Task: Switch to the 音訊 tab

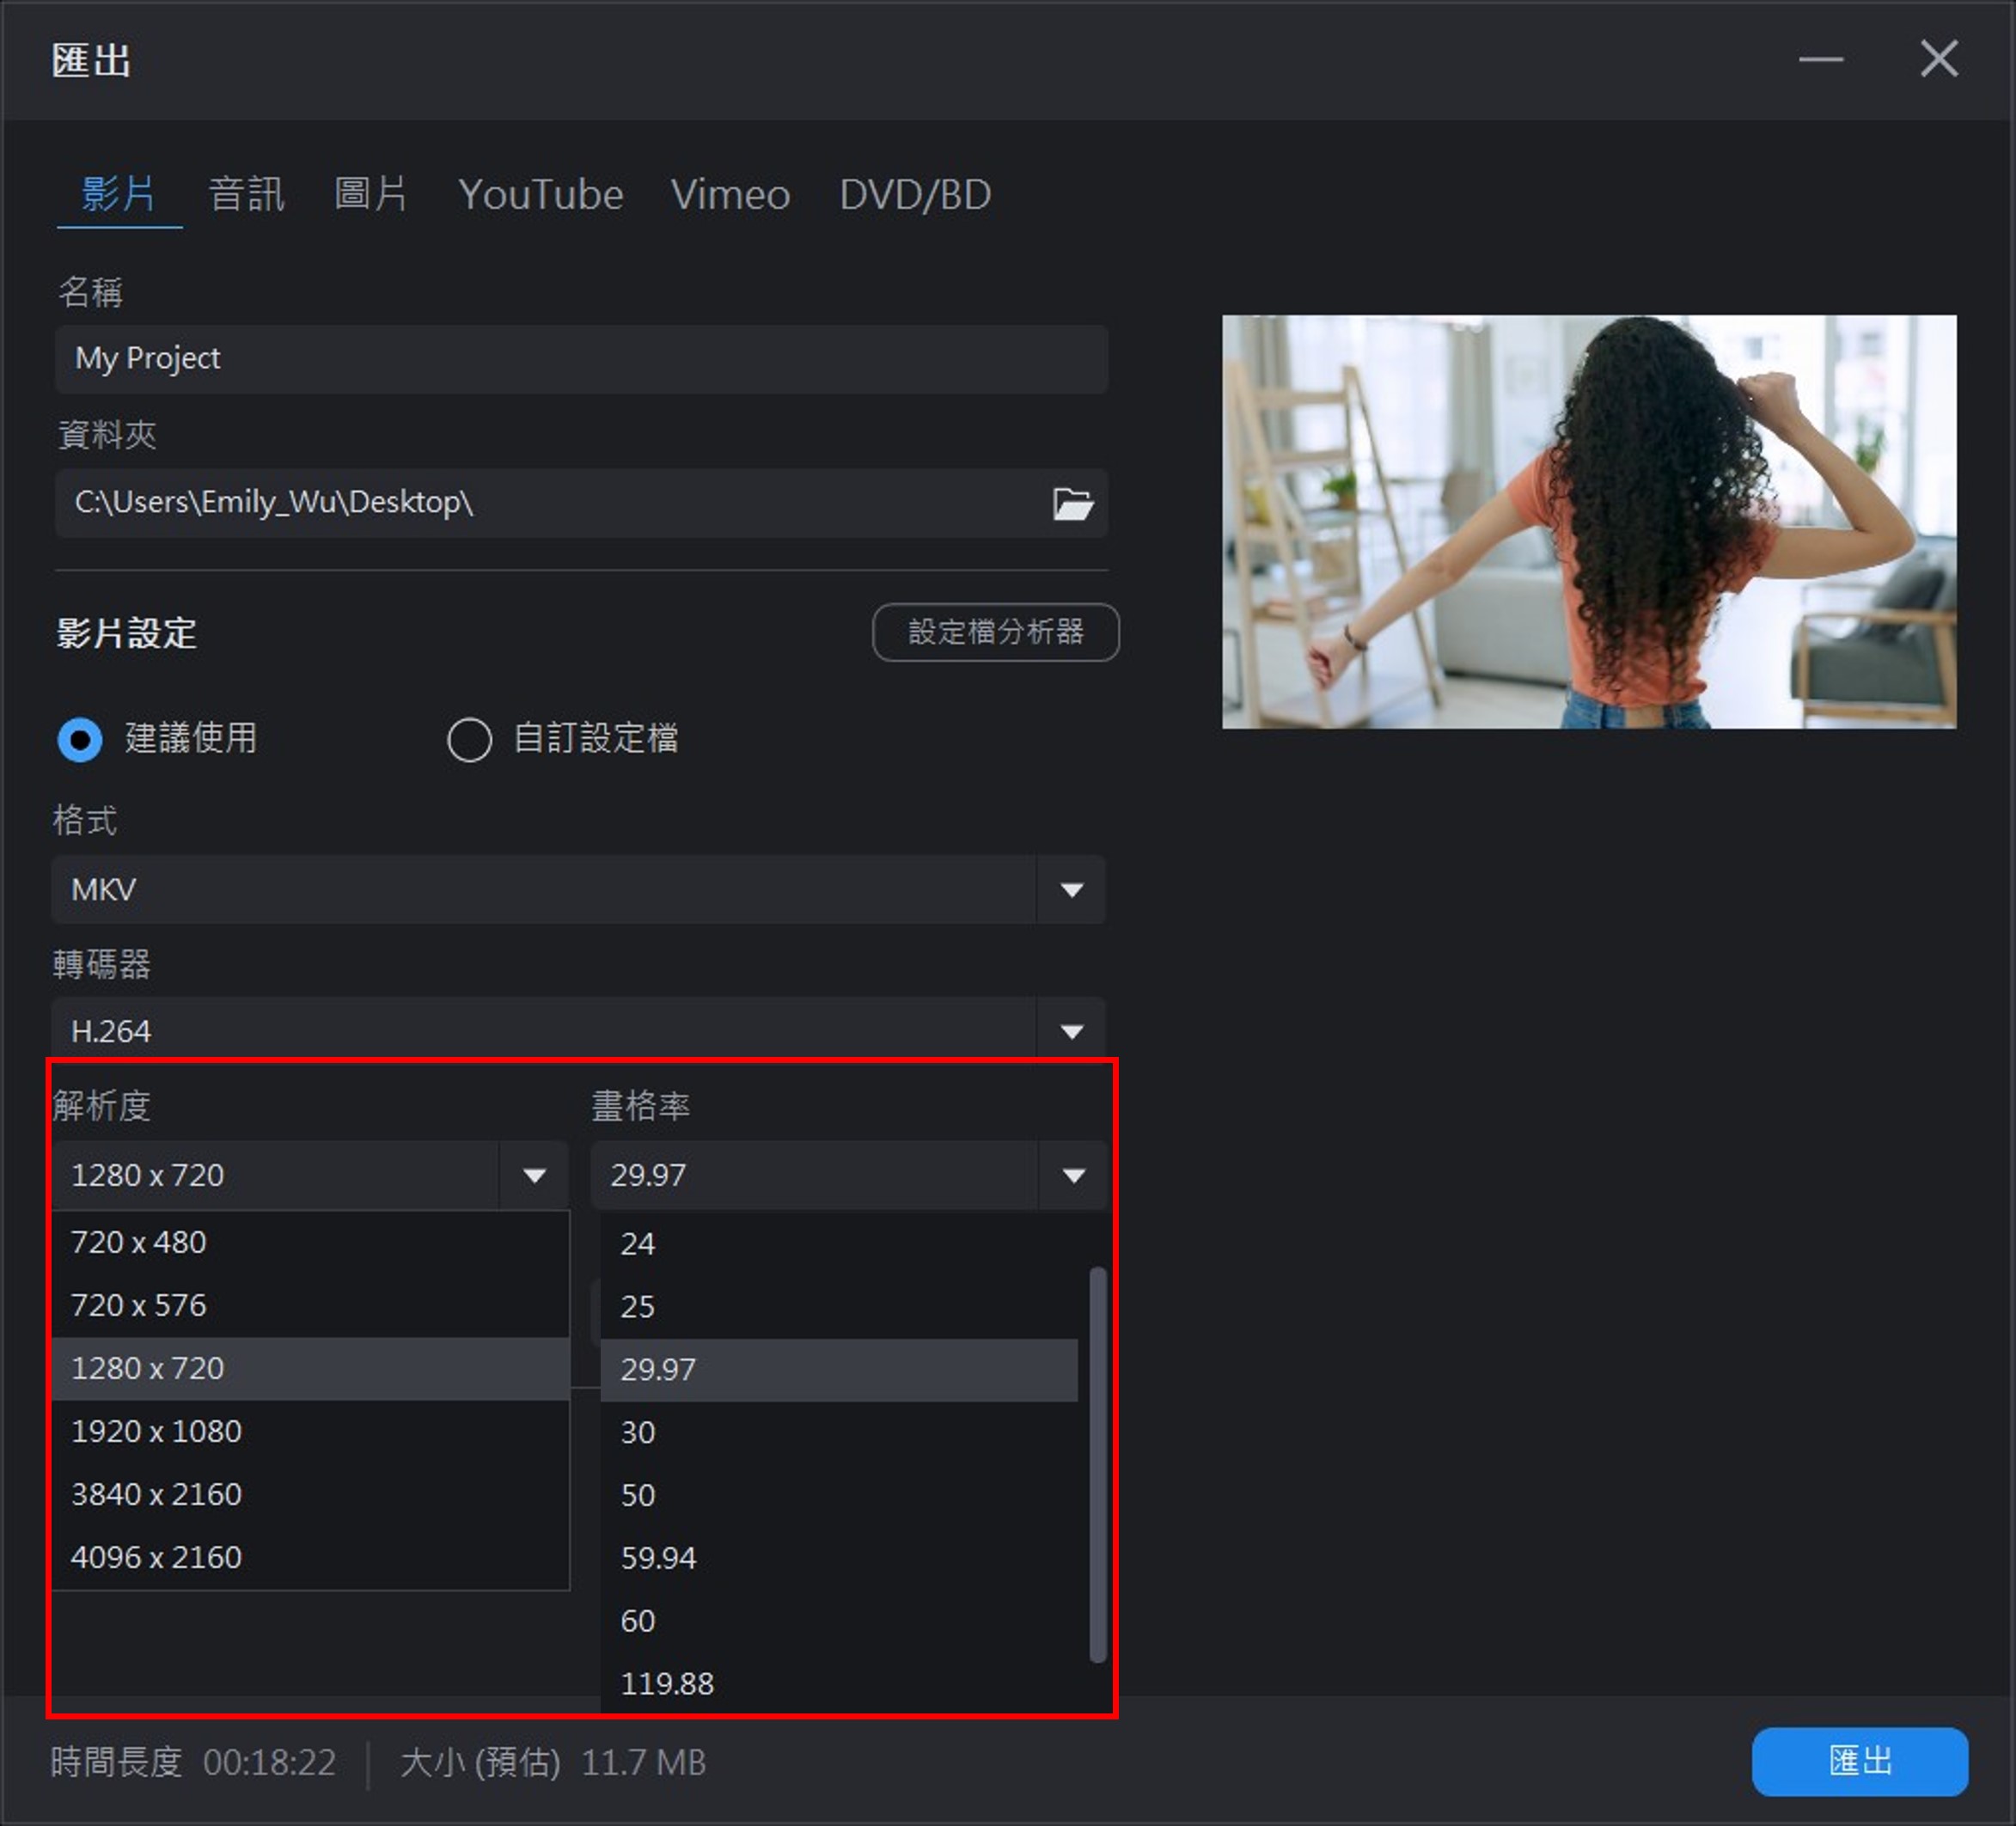Action: pyautogui.click(x=246, y=194)
